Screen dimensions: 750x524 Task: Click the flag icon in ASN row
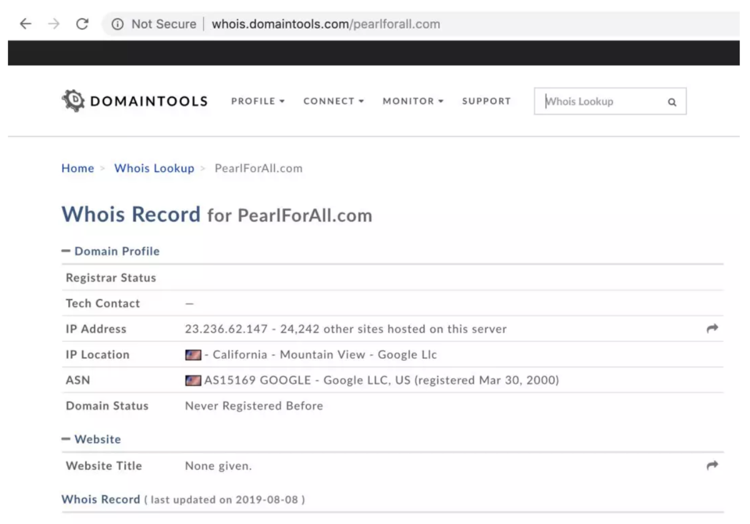[x=193, y=380]
